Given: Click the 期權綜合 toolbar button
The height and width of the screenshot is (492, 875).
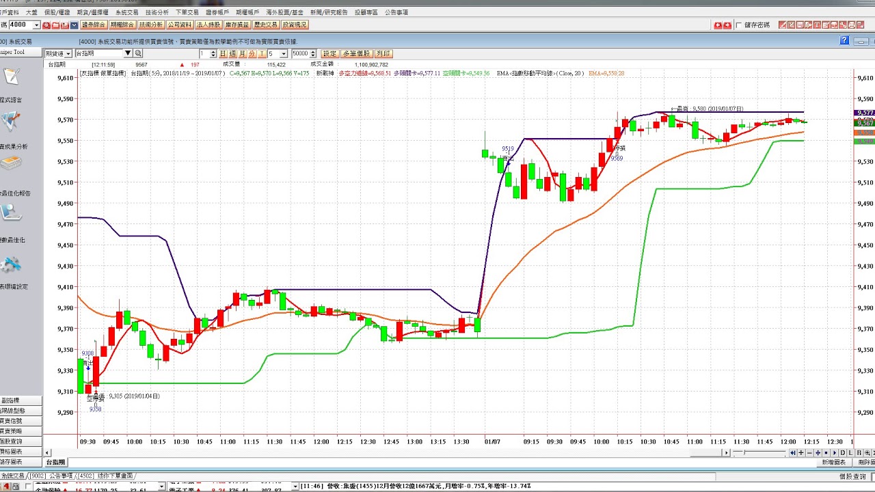Looking at the screenshot, I should [122, 25].
